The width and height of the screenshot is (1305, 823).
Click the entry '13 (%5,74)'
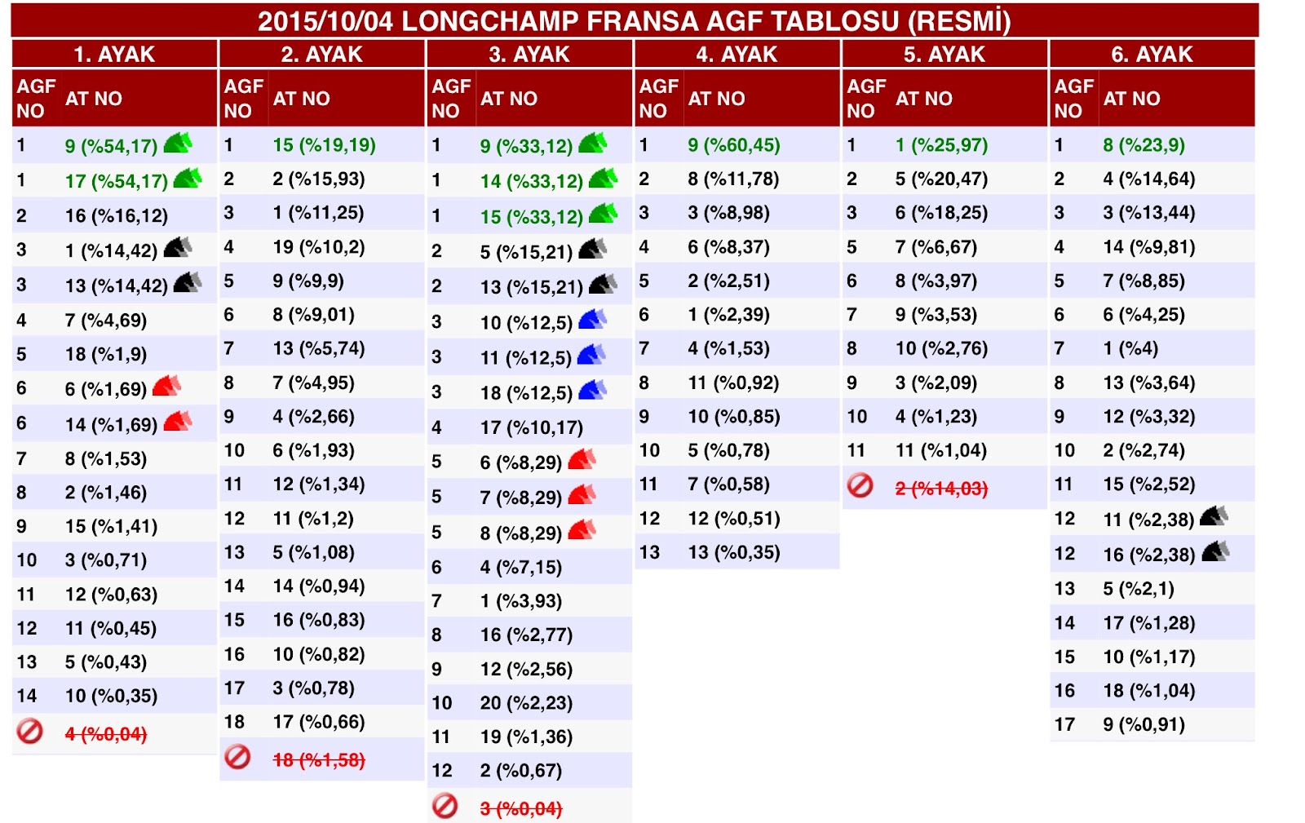coord(319,348)
